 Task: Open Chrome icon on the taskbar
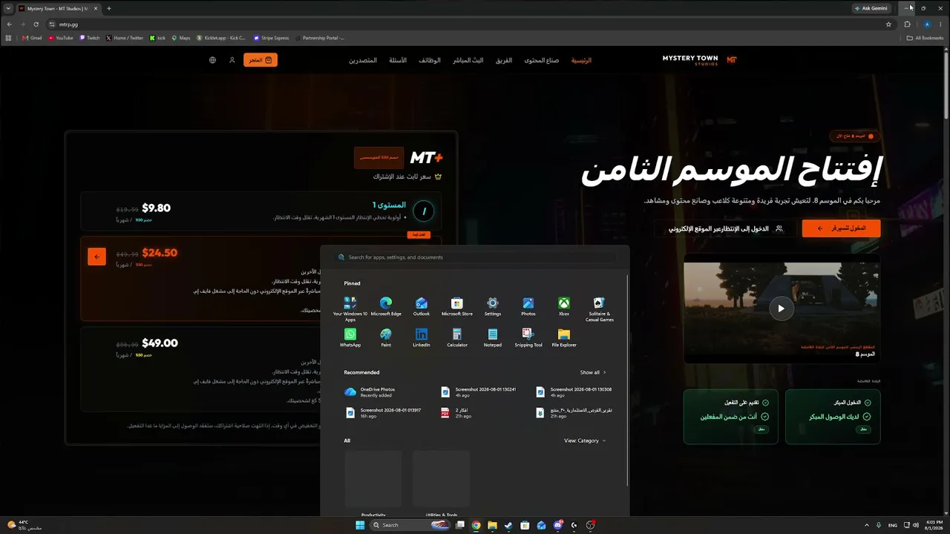tap(476, 525)
